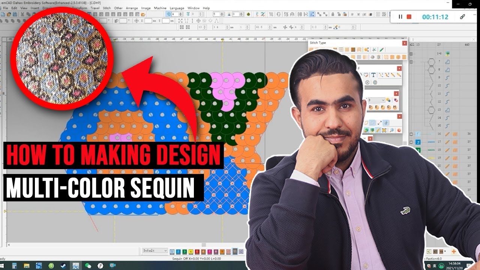Screen dimensions: 480x270
Task: Click the X coordinate input field
Action: [x=148, y=21]
